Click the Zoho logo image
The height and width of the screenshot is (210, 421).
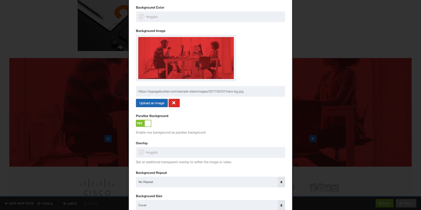[x=324, y=187]
